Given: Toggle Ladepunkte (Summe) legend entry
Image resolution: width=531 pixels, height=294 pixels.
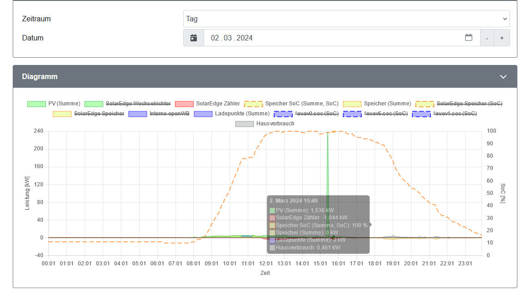Looking at the screenshot, I should [242, 114].
